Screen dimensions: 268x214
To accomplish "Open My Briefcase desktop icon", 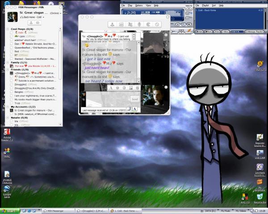I will point(260,185).
